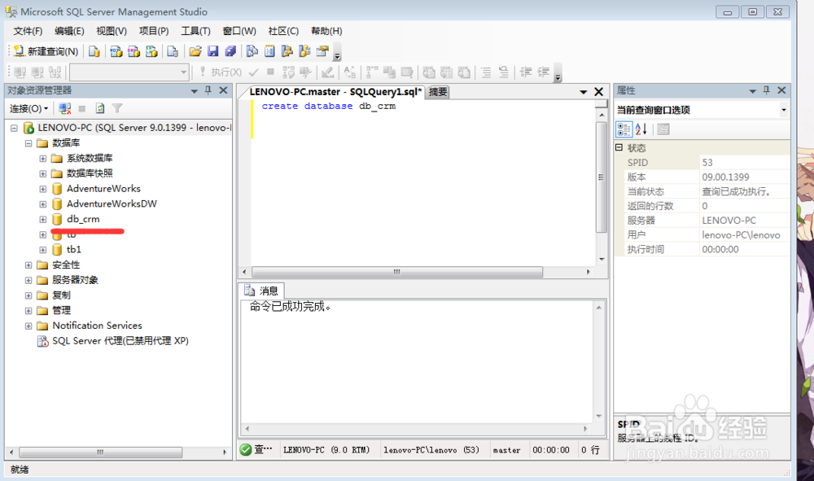Click the Comment Out Selected Lines icon

pos(486,72)
